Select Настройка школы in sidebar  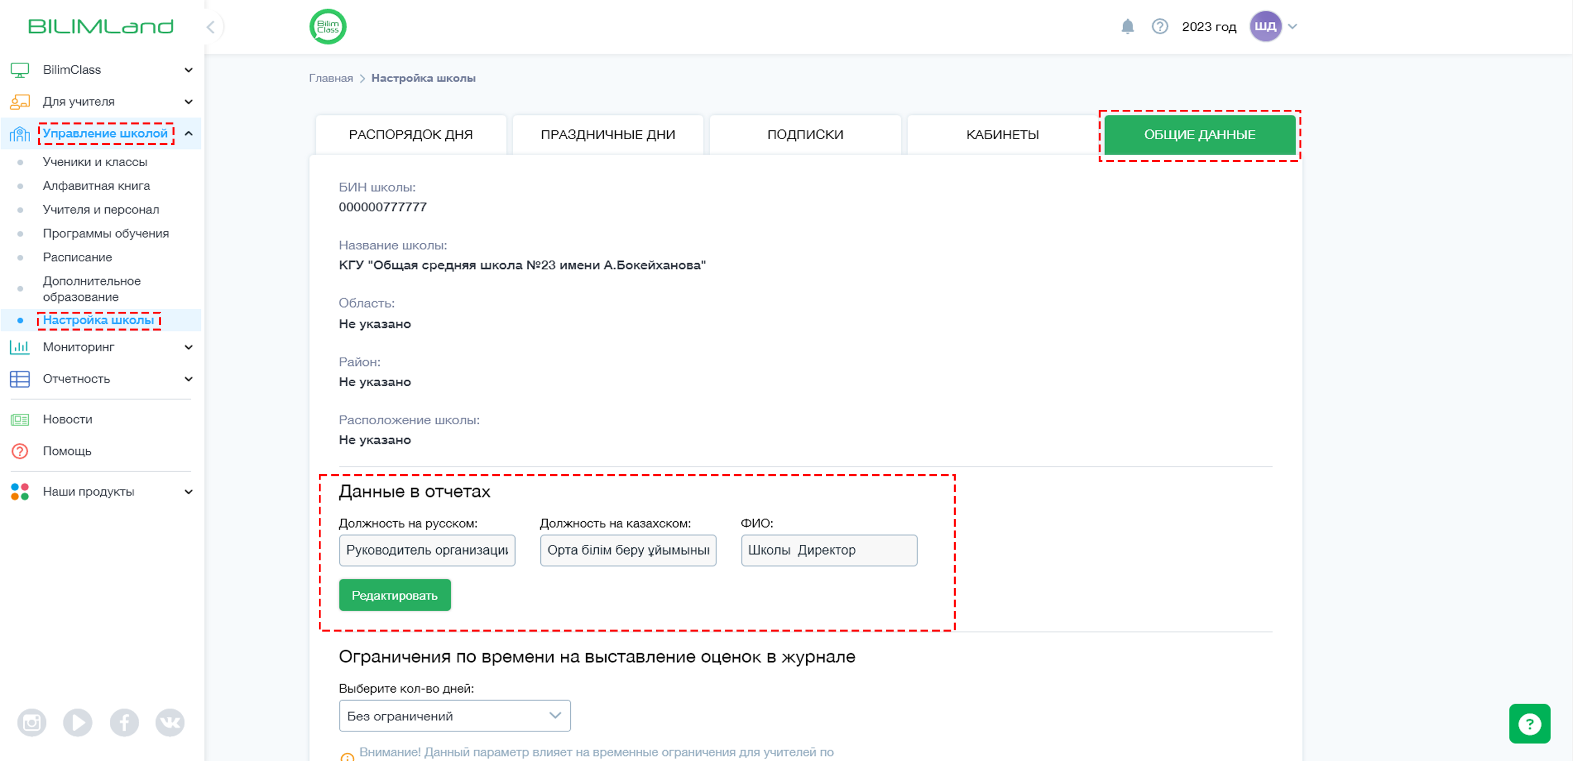[98, 320]
